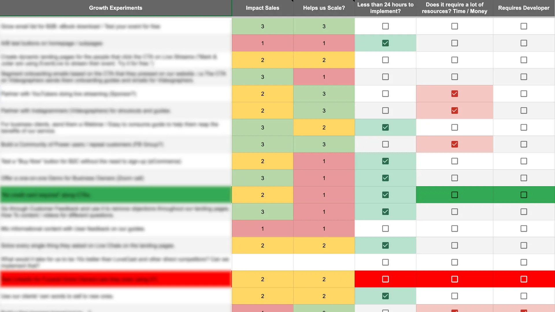Uncheck the red resources checkbox in the 3/3 row
Image resolution: width=555 pixels, height=312 pixels.
(x=454, y=144)
